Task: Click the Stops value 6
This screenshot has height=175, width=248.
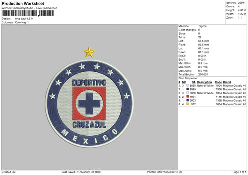Action: tap(199, 33)
